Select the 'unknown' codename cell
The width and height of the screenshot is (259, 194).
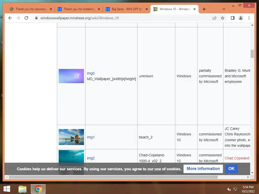146,76
